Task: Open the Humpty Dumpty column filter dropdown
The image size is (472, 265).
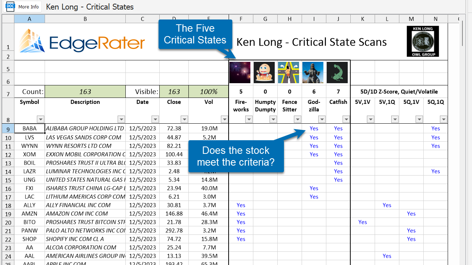Action: coord(273,119)
